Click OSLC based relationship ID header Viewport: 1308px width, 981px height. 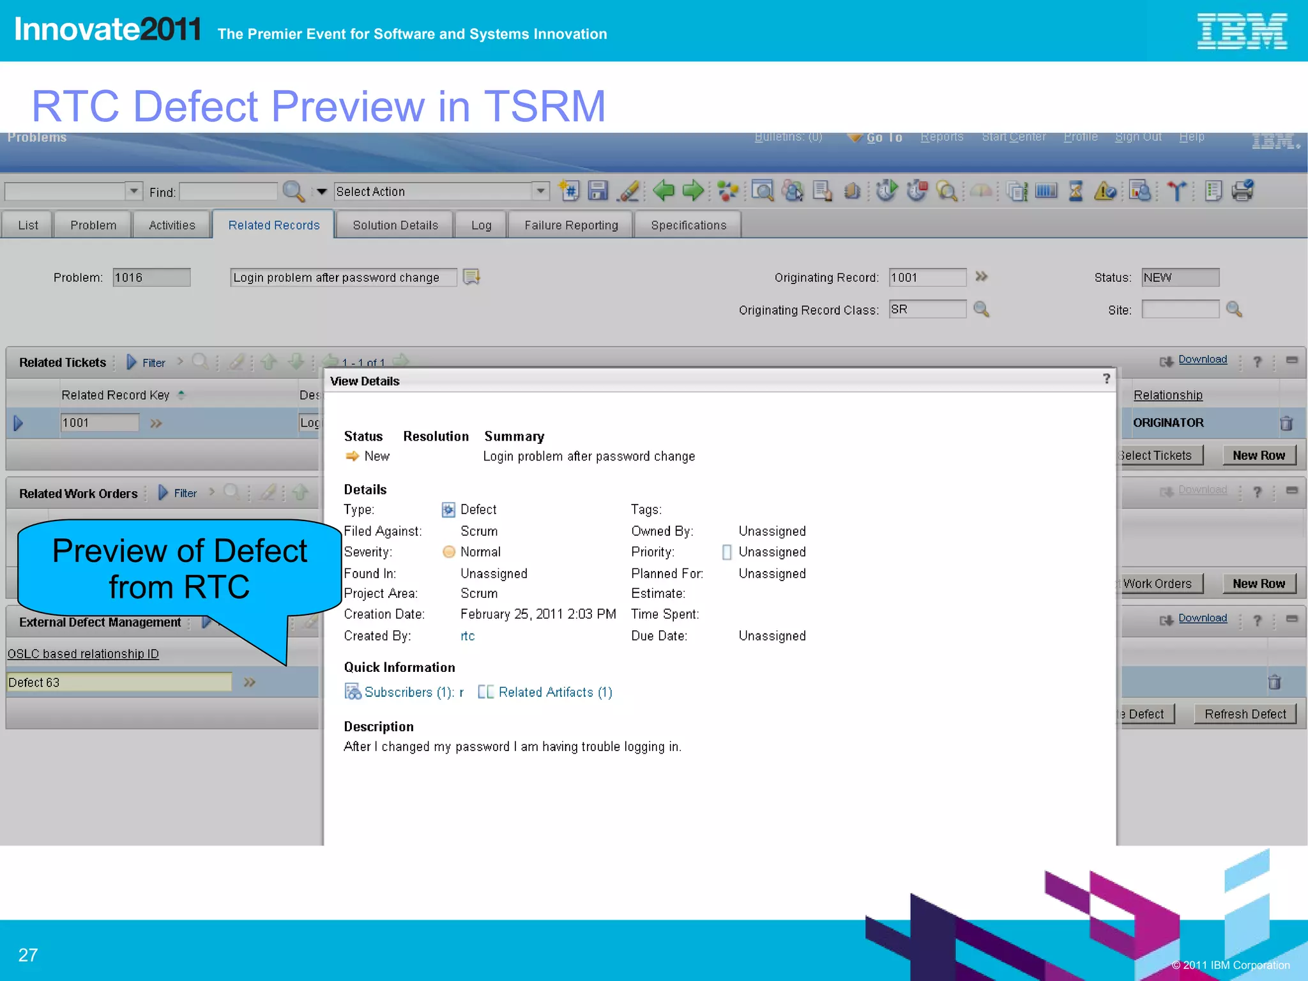click(x=83, y=653)
